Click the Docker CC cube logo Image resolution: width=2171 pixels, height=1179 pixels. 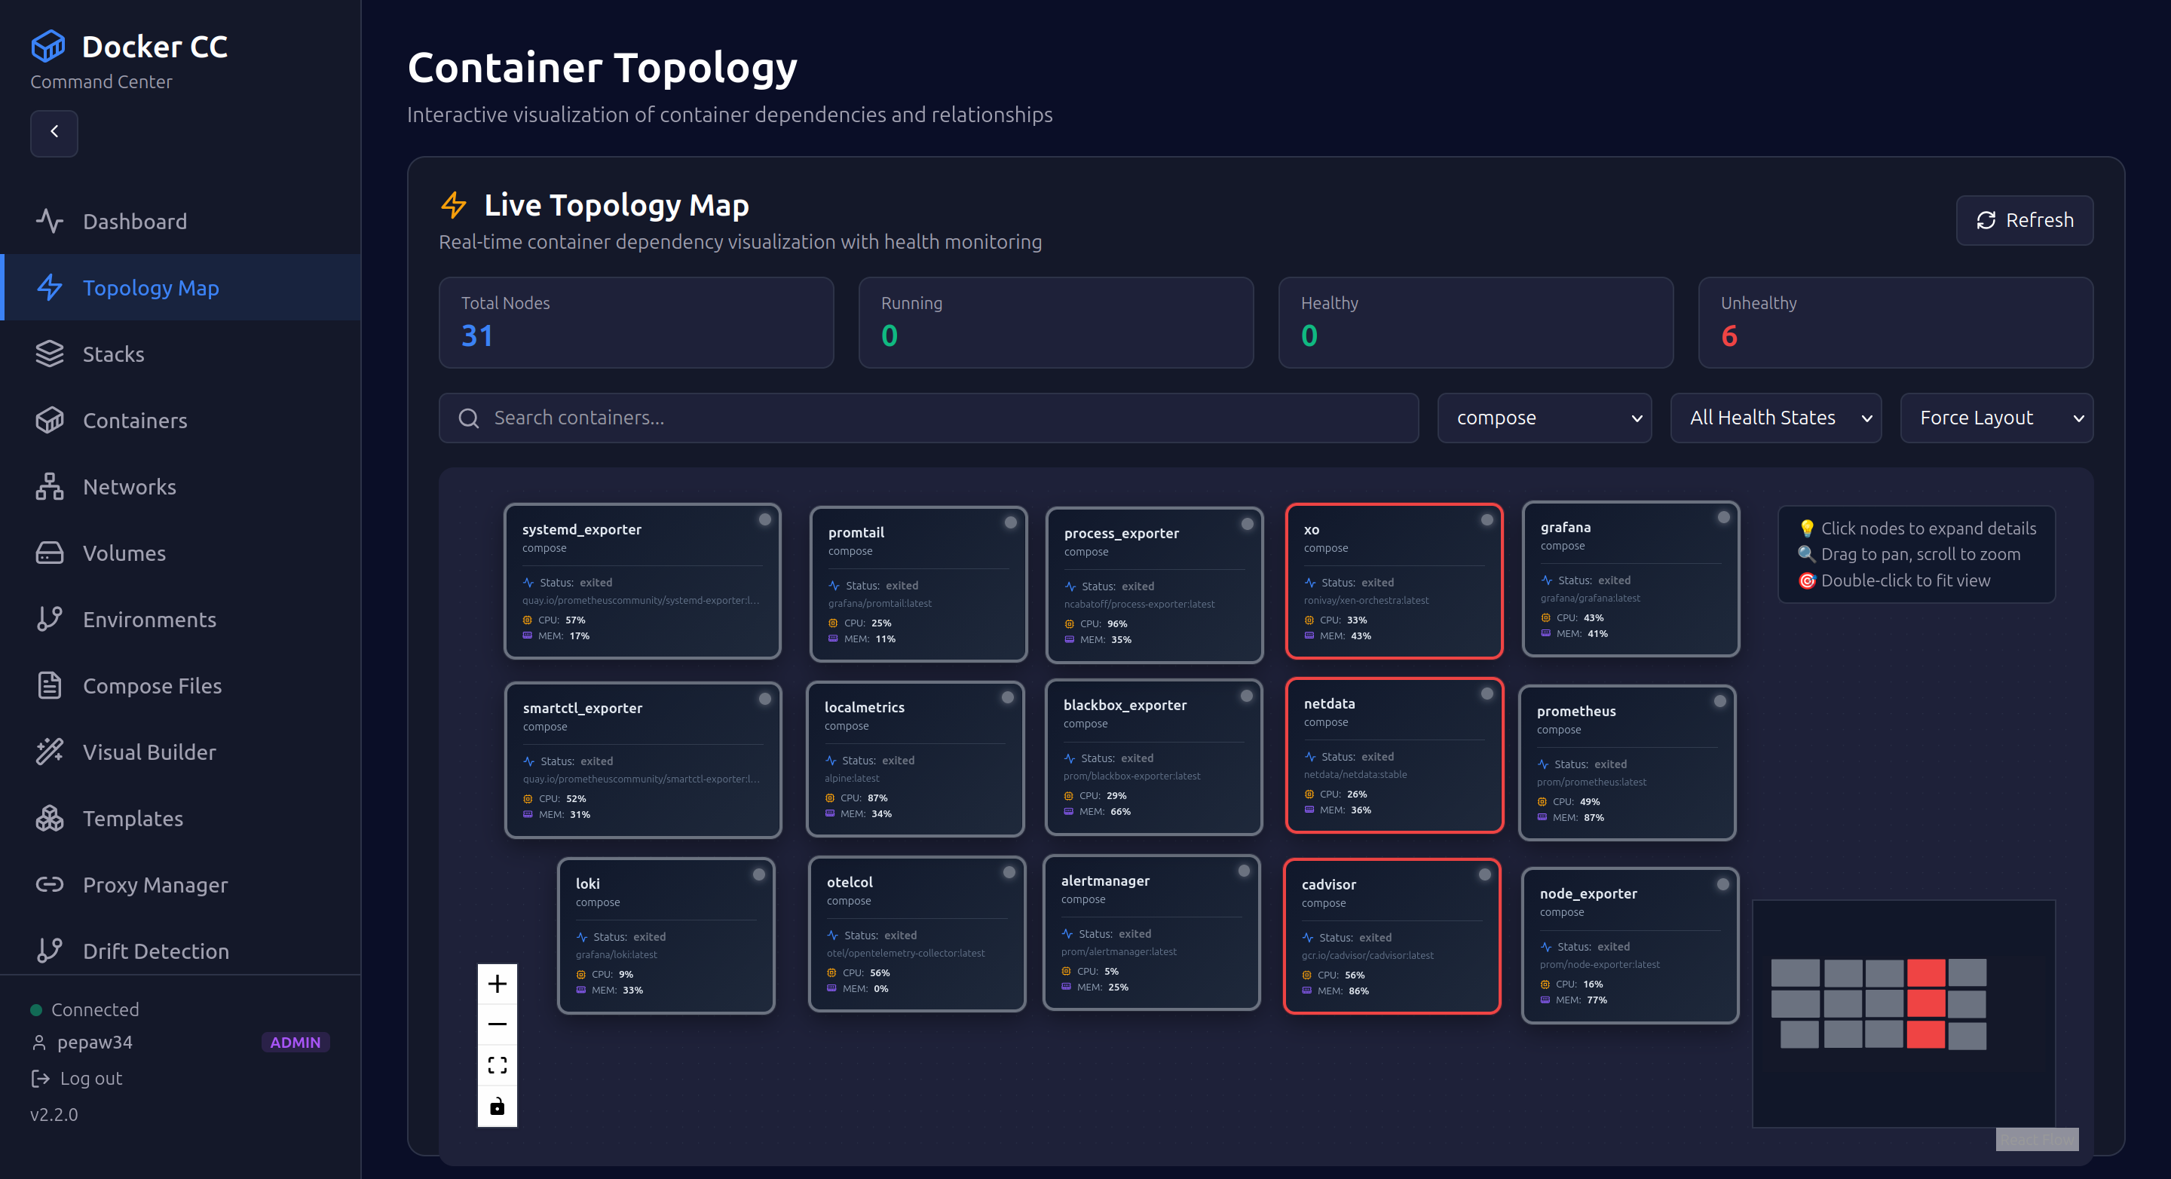pos(48,46)
